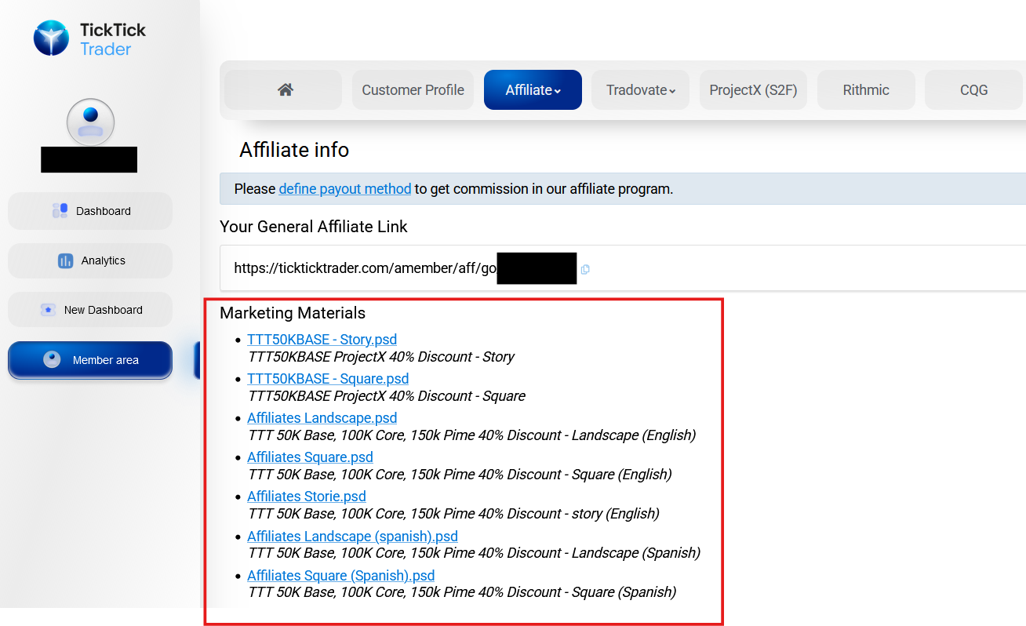Viewport: 1026px width, 626px height.
Task: Click the general affiliate link URL field
Action: [x=623, y=268]
